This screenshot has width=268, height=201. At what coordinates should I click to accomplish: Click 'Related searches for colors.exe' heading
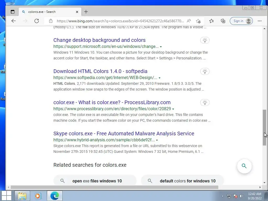90,165
